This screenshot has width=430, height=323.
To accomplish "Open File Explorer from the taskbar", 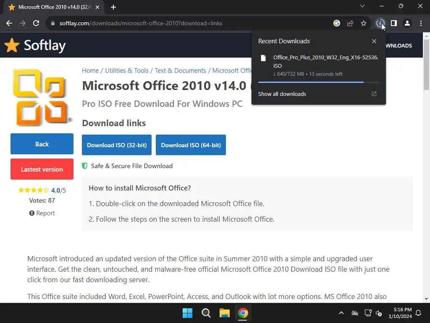I will pyautogui.click(x=224, y=313).
